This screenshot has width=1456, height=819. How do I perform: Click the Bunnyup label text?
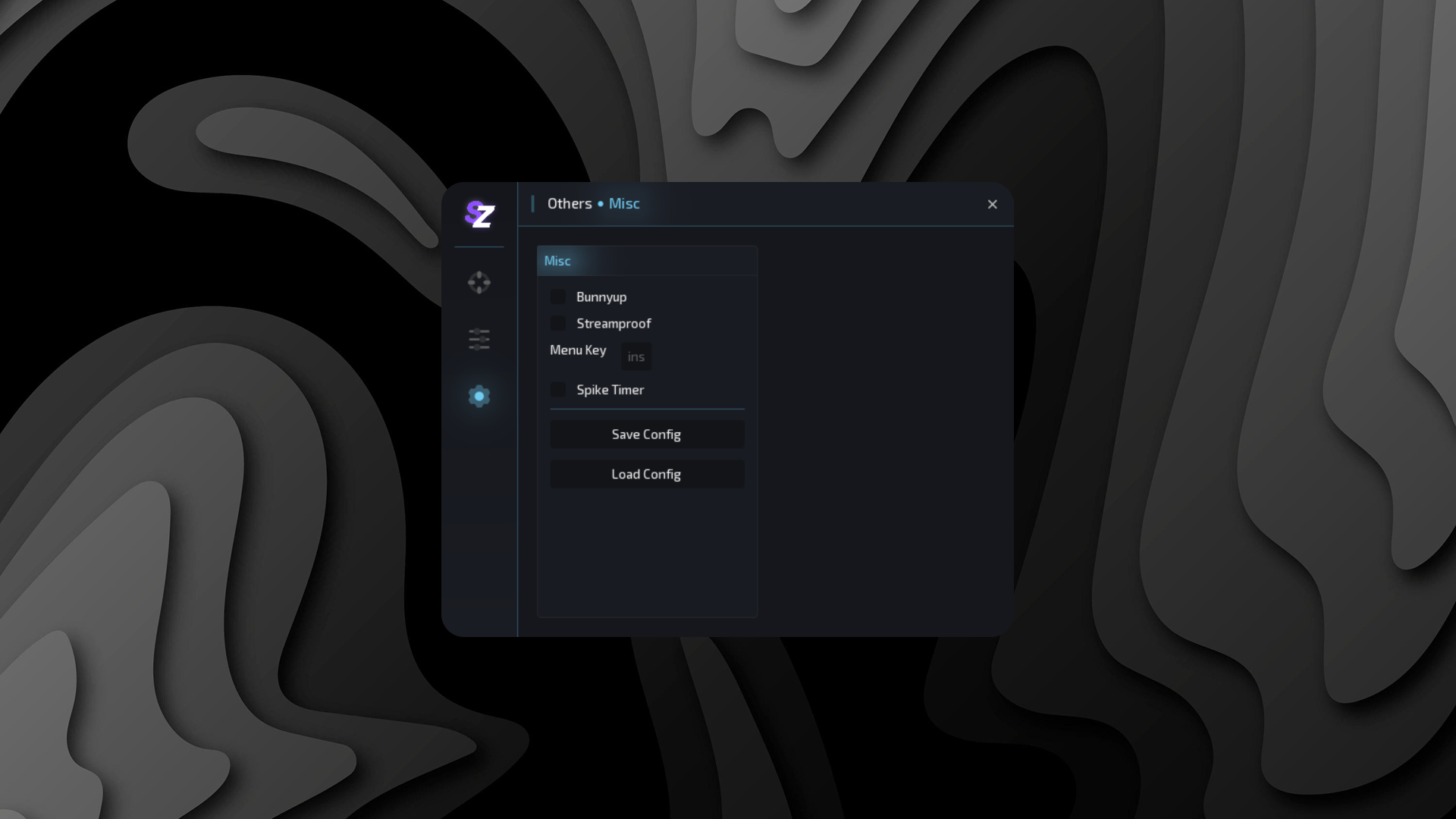[x=601, y=297]
